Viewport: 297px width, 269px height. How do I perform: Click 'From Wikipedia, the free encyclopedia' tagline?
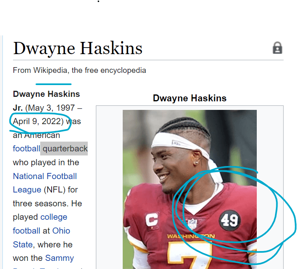(x=79, y=70)
